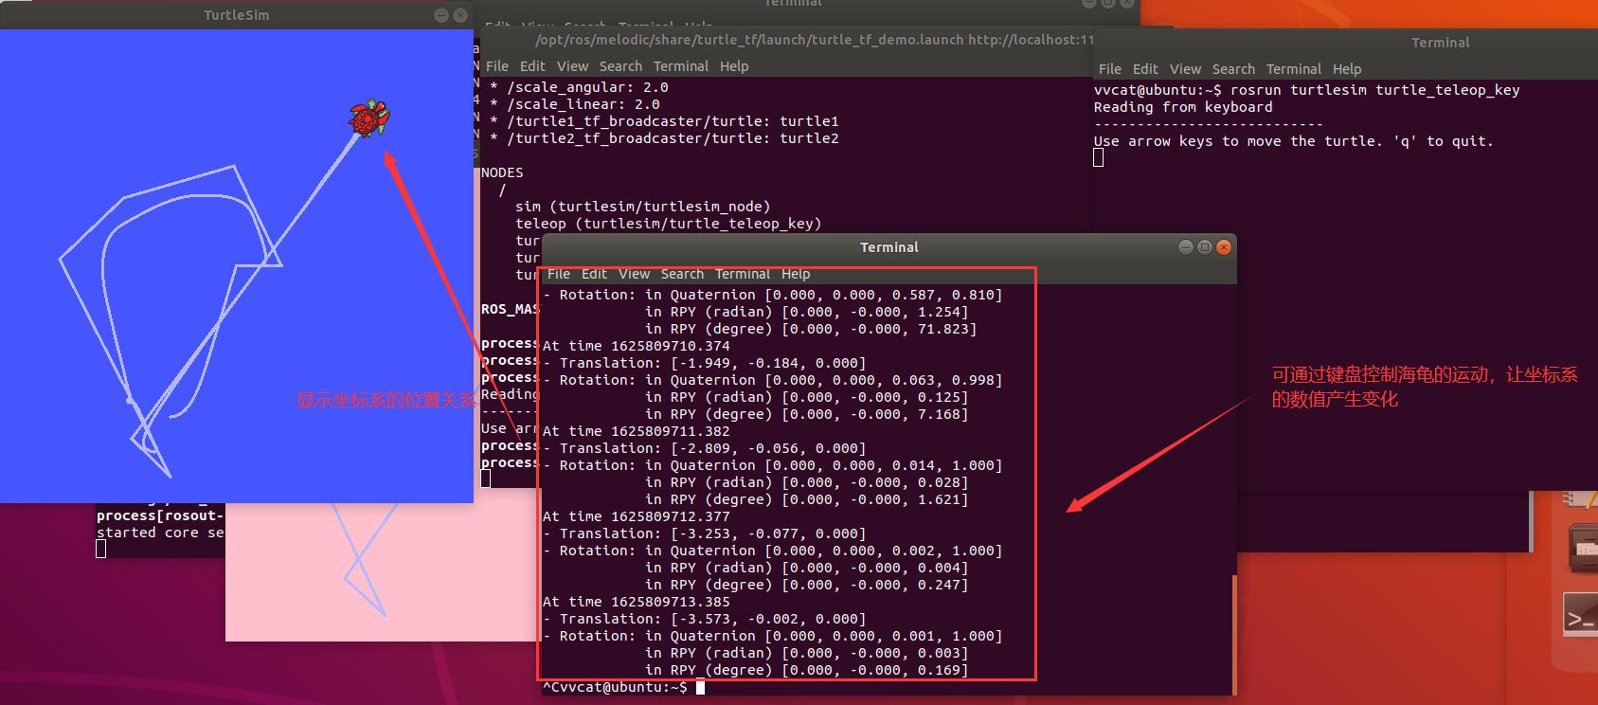The height and width of the screenshot is (705, 1598).
Task: Open Edit menu in teleop_key terminal
Action: coord(1145,69)
